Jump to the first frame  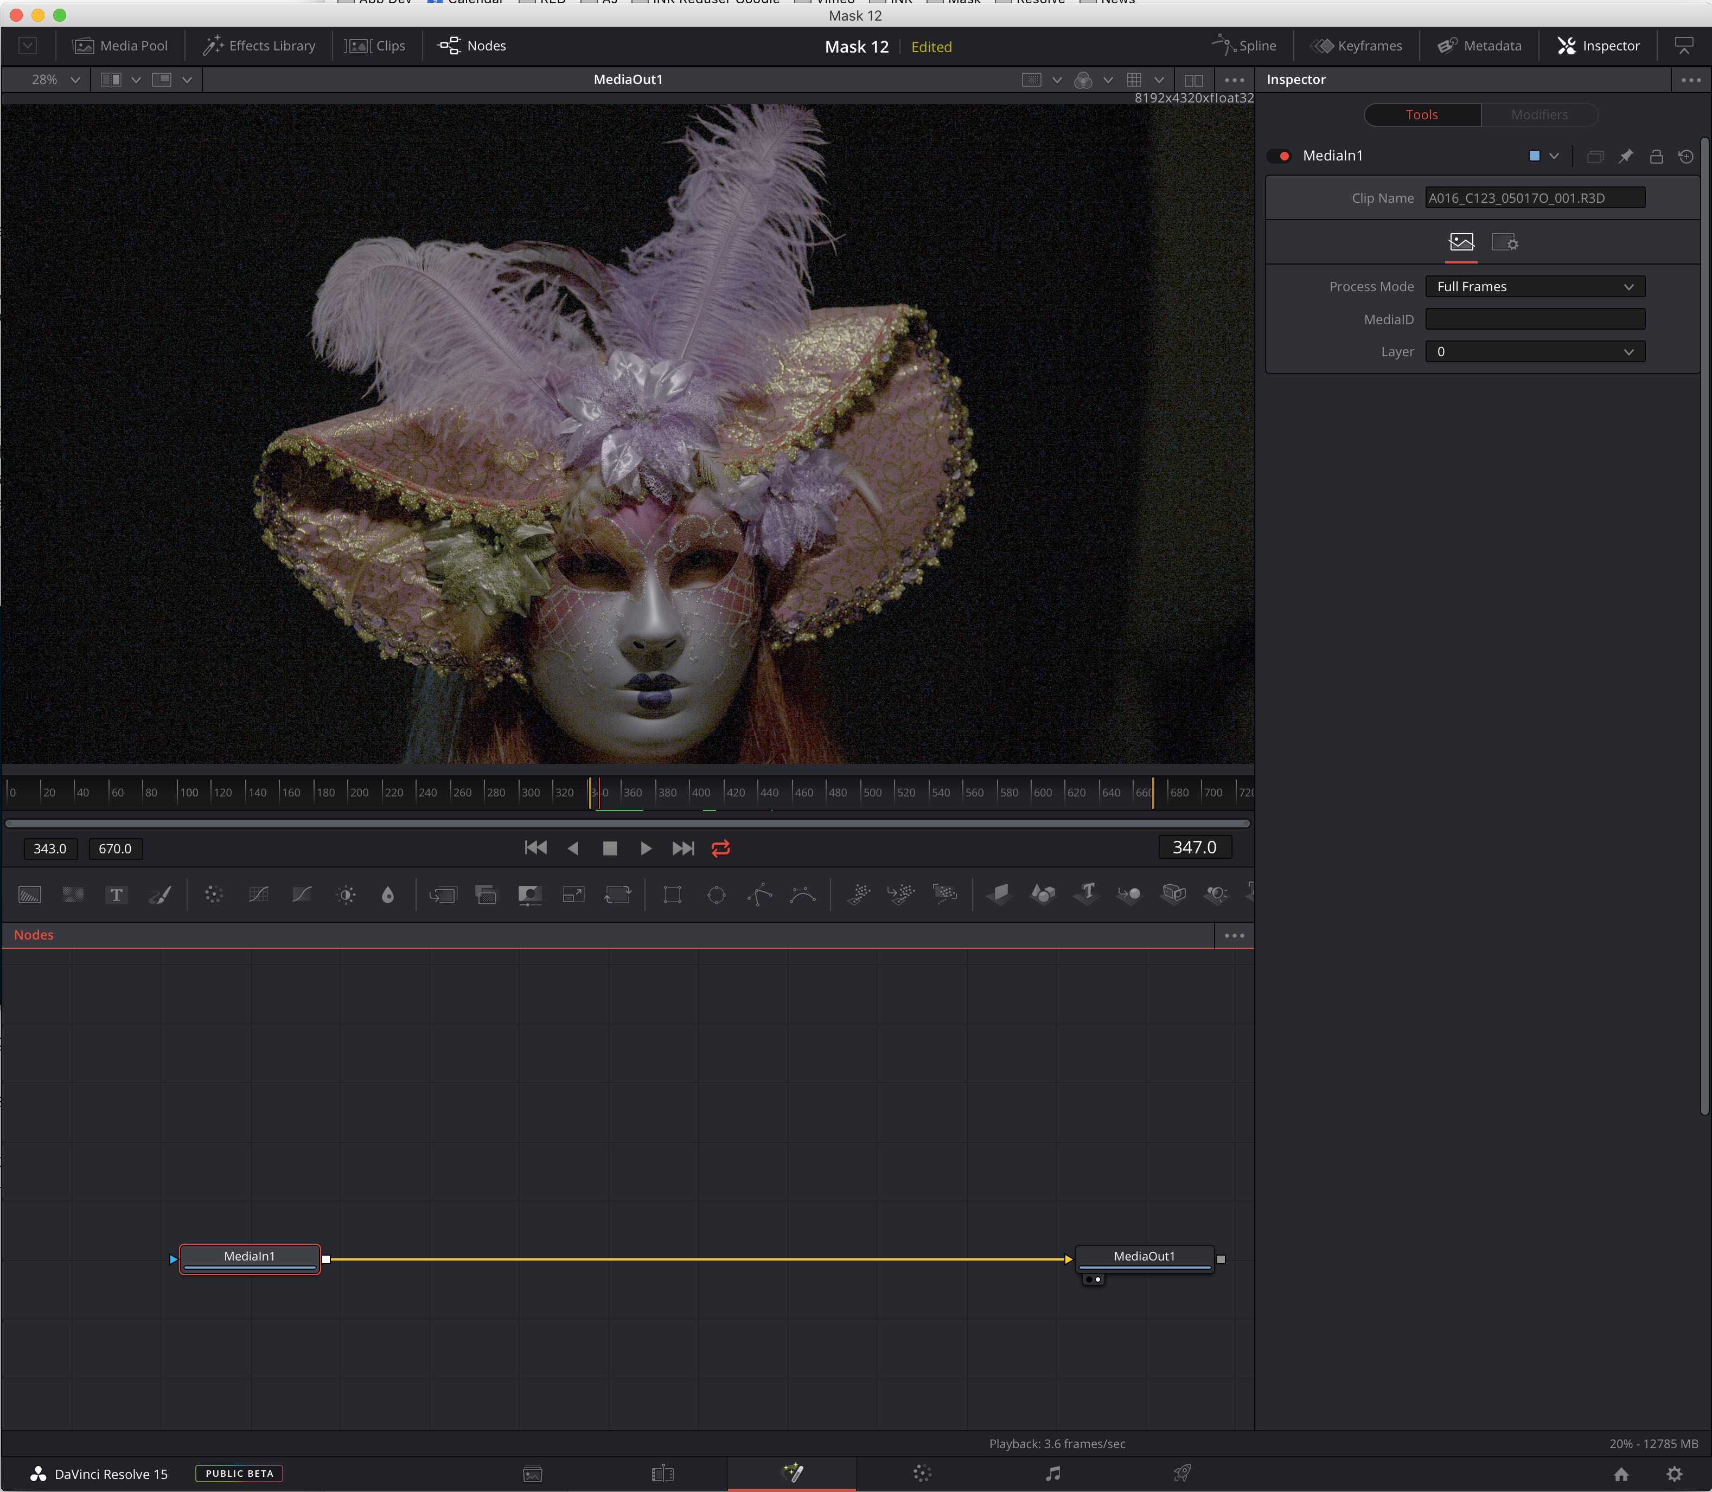click(x=535, y=848)
